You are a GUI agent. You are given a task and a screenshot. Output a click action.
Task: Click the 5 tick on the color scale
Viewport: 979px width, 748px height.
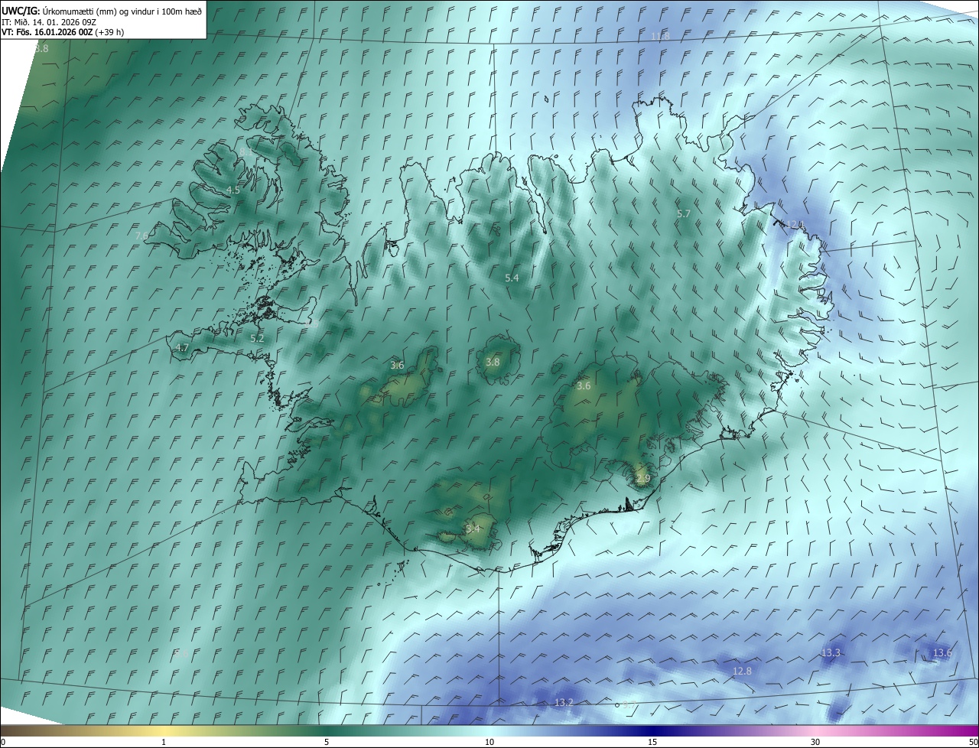pos(327,742)
